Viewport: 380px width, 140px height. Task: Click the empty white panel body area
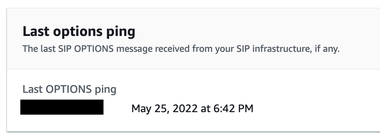(x=315, y=101)
